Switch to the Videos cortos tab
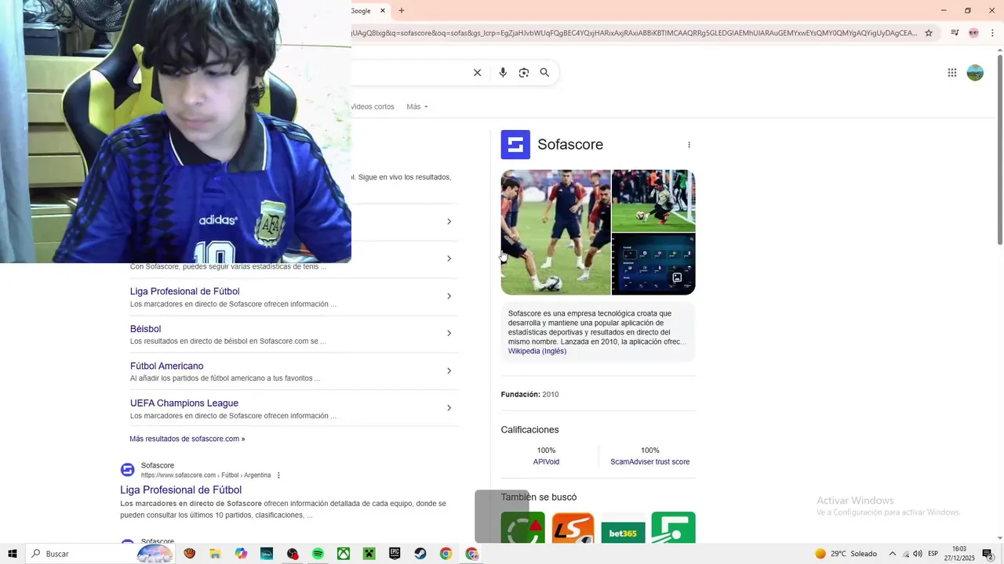1004x564 pixels. pos(373,107)
